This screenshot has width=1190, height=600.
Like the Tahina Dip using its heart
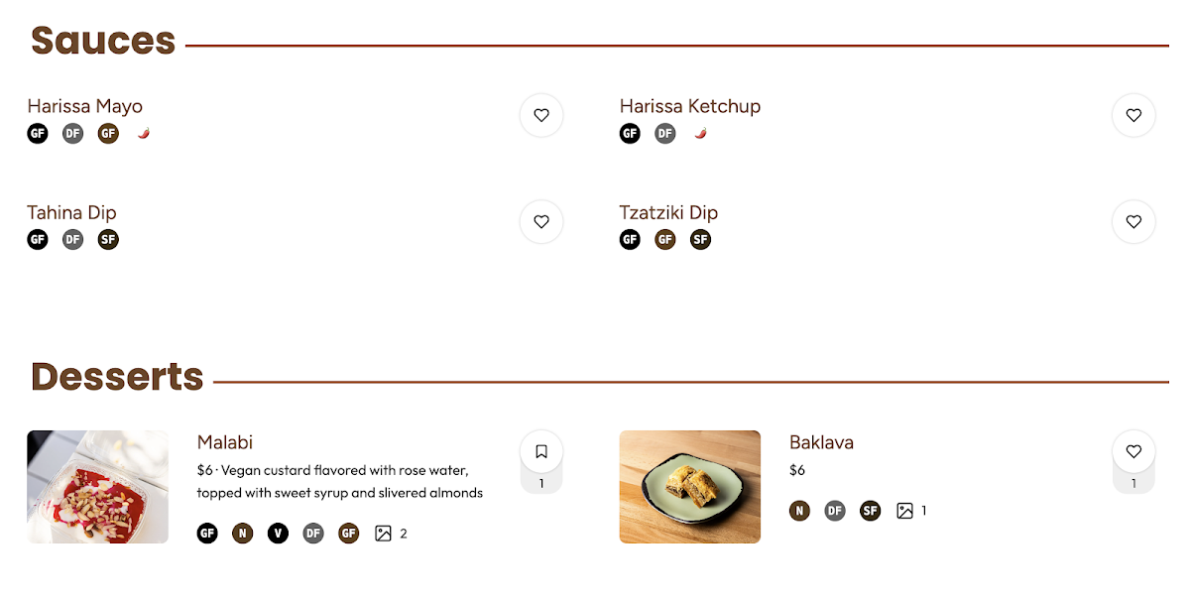click(541, 222)
